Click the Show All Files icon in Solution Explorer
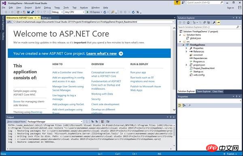This screenshot has width=243, height=156. 209,22
